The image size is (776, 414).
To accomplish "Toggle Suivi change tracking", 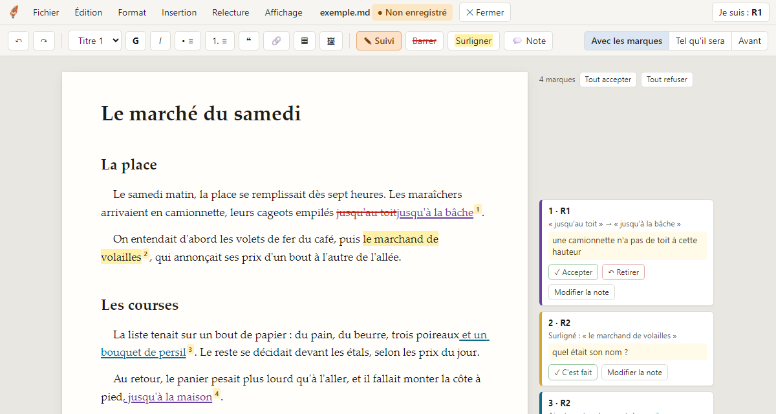I will point(379,41).
